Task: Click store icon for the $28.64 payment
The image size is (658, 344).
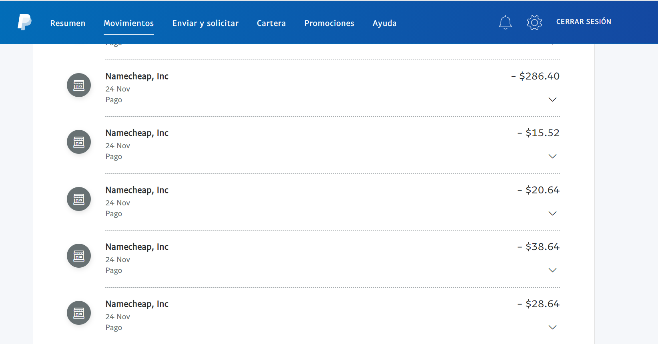Action: 79,313
